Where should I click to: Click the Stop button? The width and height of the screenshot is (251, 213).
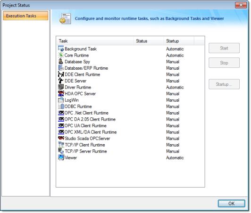tap(224, 63)
